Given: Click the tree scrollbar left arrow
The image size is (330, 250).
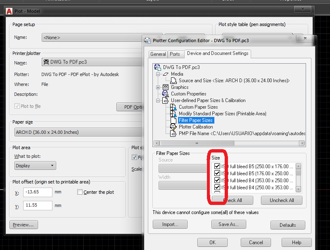Looking at the screenshot, I should [x=157, y=143].
